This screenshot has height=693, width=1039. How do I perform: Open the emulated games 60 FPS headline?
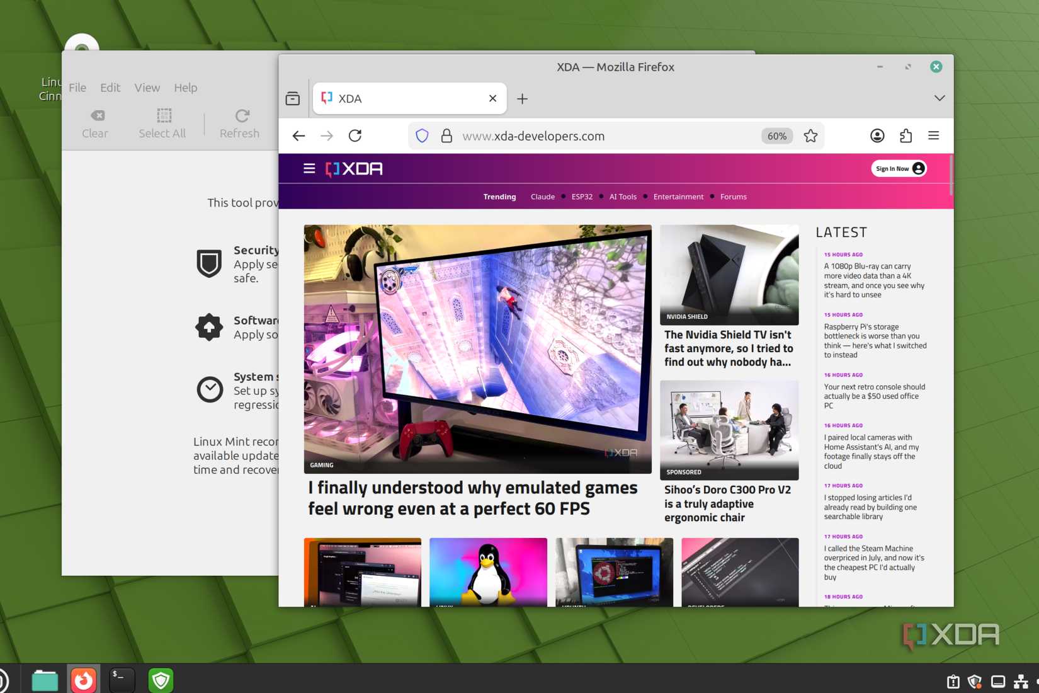tap(472, 498)
